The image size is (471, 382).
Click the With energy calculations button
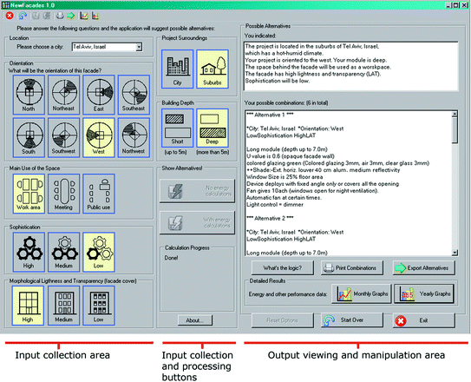click(x=197, y=223)
